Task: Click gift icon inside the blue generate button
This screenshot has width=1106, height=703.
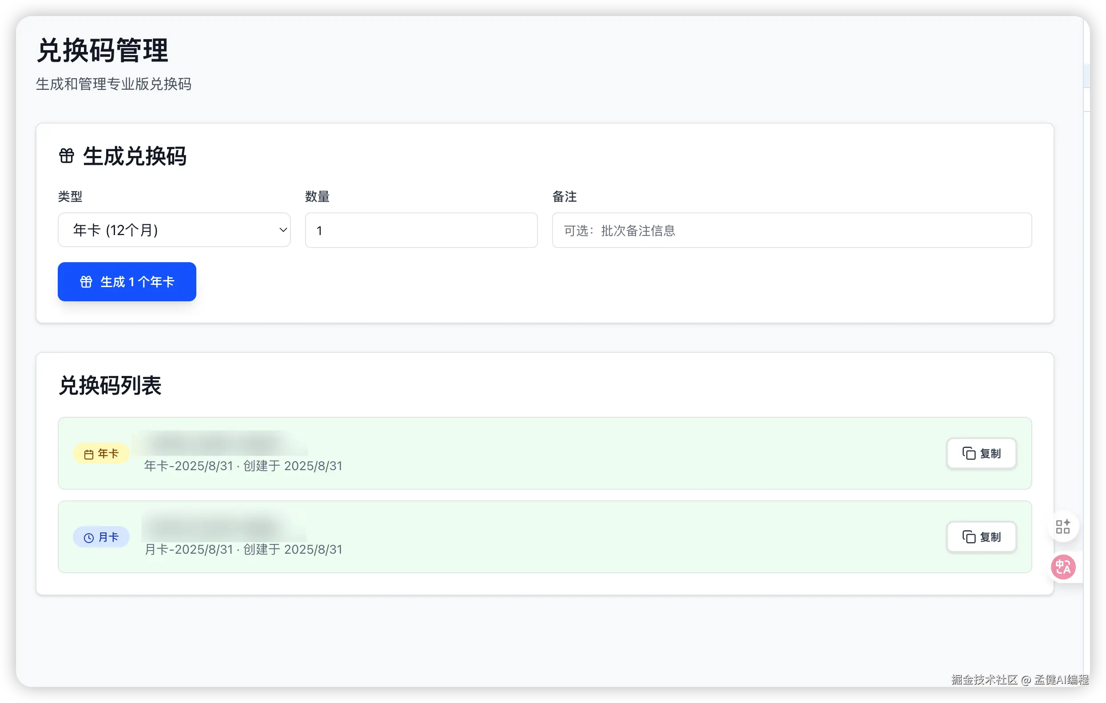Action: click(86, 282)
